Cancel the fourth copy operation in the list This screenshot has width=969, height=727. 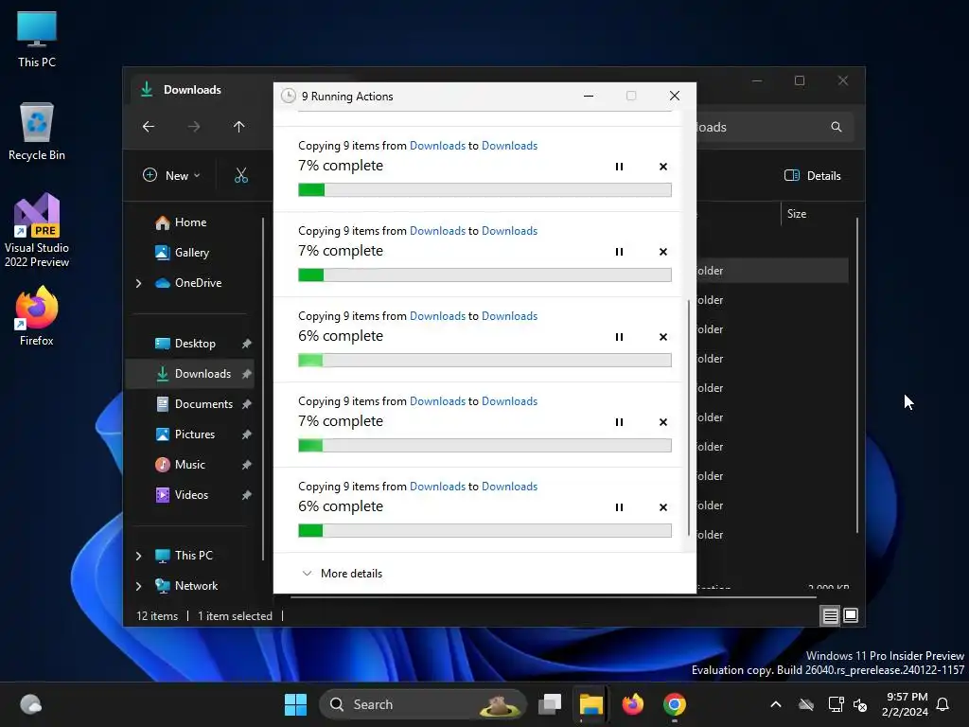[663, 422]
